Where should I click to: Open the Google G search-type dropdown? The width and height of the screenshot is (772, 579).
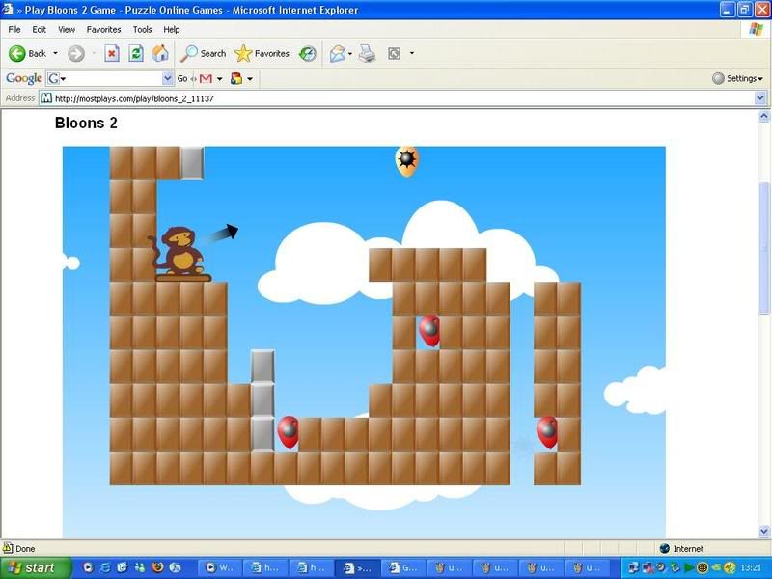[57, 78]
